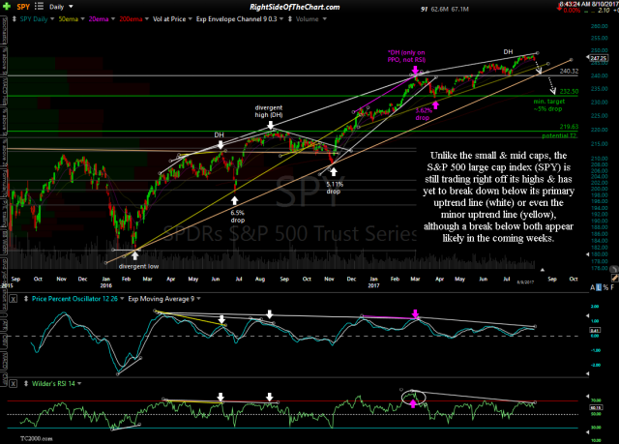The image size is (619, 444).
Task: Open the Vol at Price dropdown
Action: [190, 19]
